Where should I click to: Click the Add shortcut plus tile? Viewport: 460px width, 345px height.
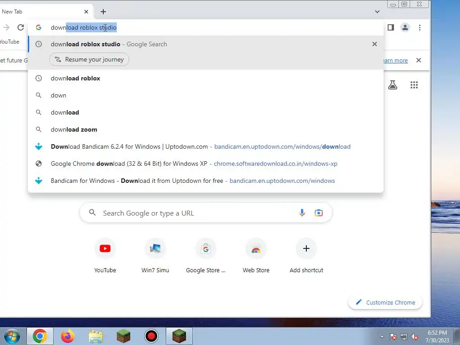(306, 256)
